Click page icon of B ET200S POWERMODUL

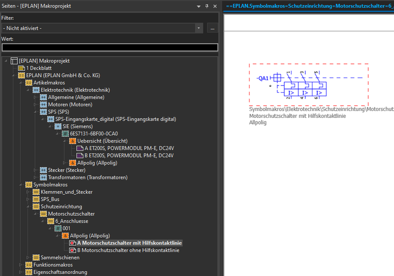(80, 156)
